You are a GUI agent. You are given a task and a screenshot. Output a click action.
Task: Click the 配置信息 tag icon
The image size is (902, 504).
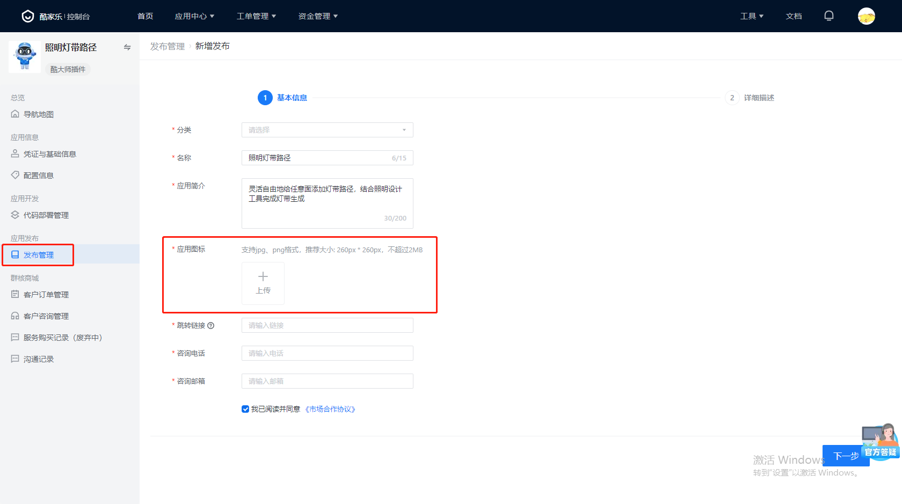click(15, 175)
